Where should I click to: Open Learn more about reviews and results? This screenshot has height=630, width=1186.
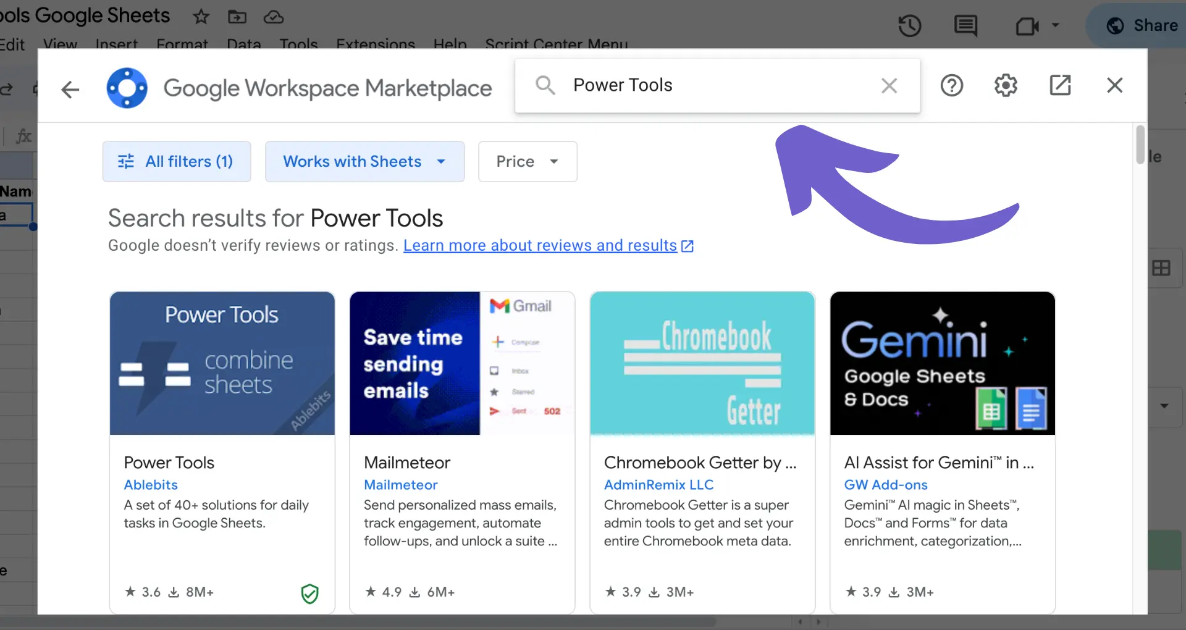(x=549, y=246)
